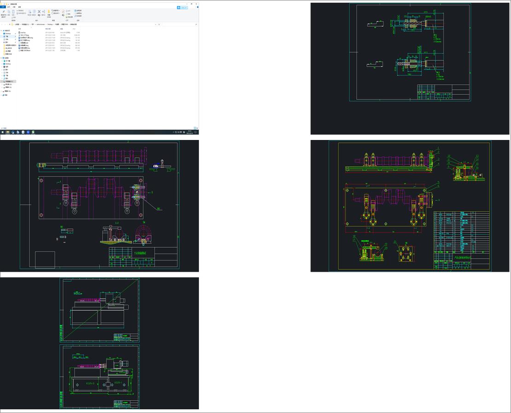
Task: Open the New item dropdown in the ribbon
Action: pos(55,11)
